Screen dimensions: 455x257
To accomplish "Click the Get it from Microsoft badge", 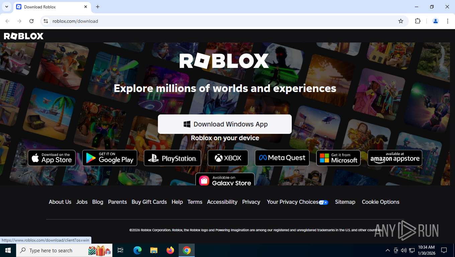I will click(339, 158).
